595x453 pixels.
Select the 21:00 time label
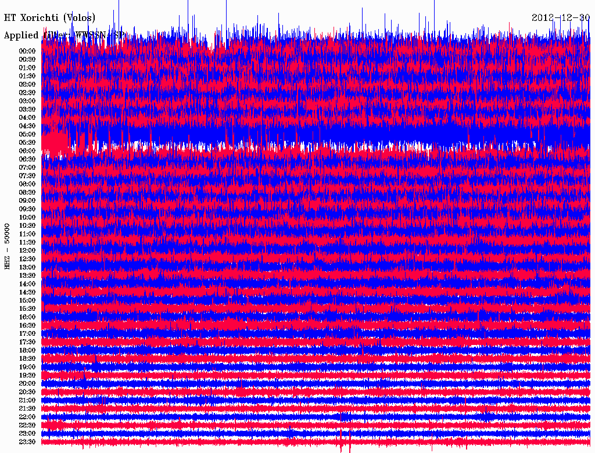(27, 400)
